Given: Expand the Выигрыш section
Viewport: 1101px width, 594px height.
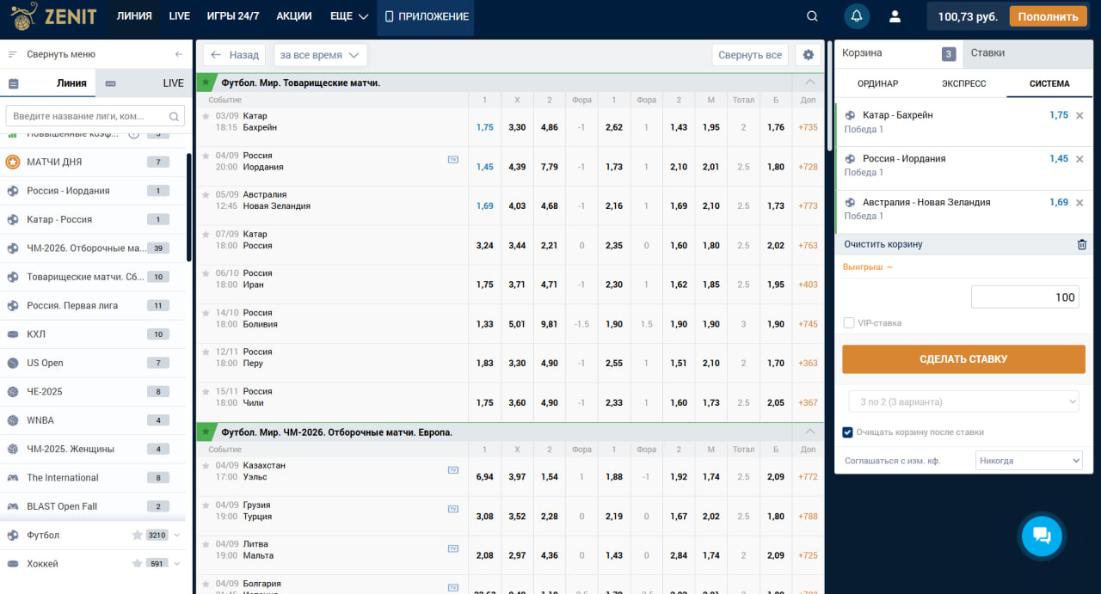Looking at the screenshot, I should [x=868, y=266].
